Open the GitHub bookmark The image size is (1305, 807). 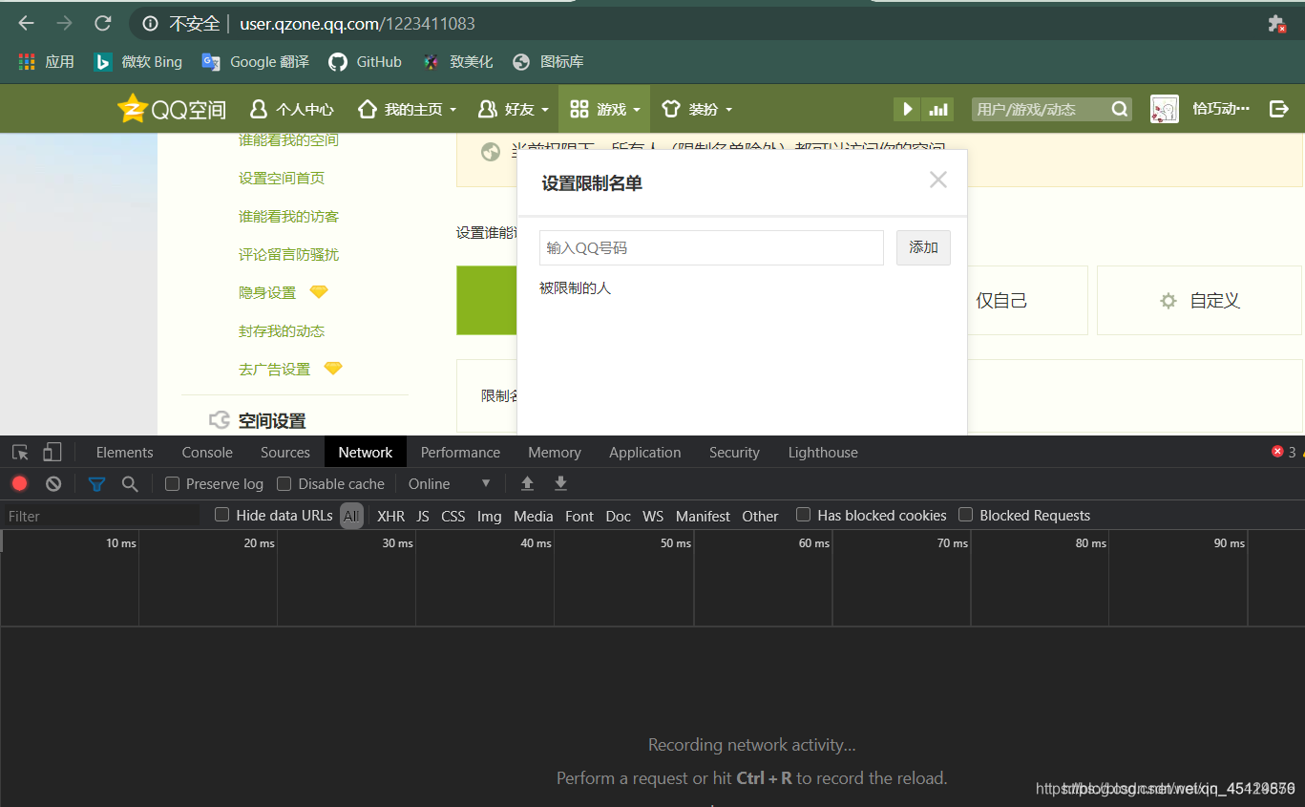(x=366, y=61)
